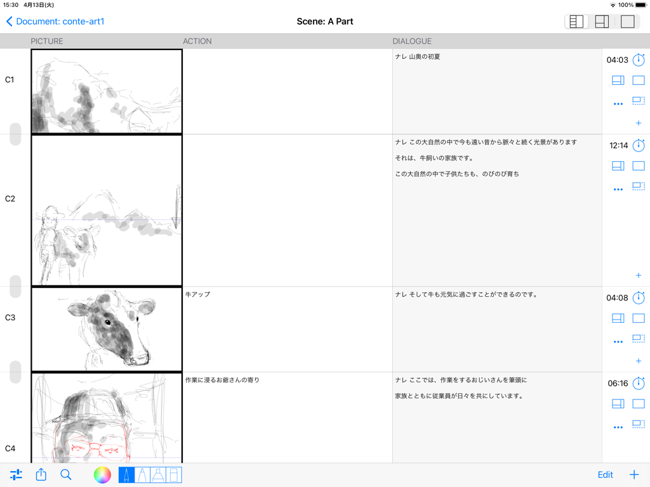Open the brush settings adjuster
The width and height of the screenshot is (650, 487).
[16, 474]
